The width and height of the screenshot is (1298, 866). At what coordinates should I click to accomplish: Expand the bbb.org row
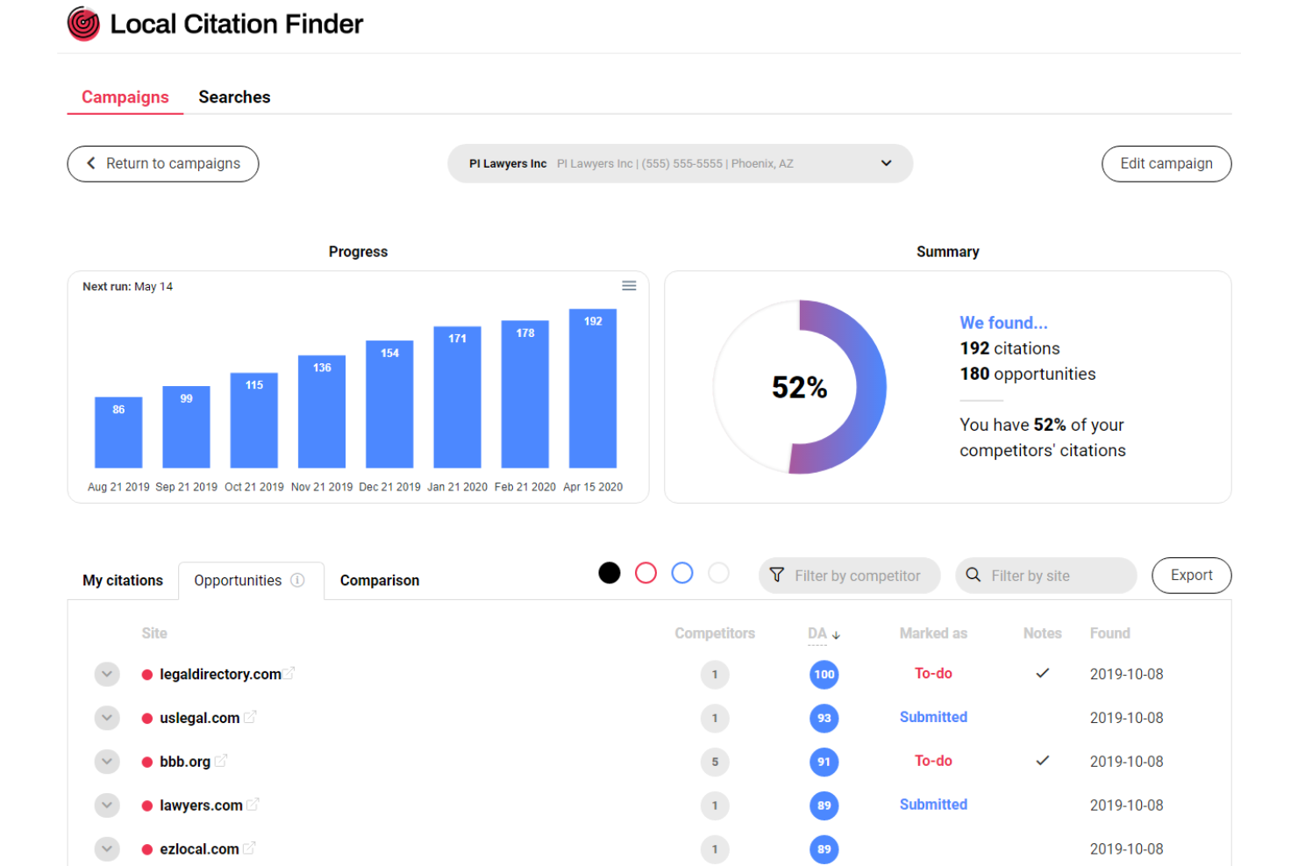pos(107,761)
